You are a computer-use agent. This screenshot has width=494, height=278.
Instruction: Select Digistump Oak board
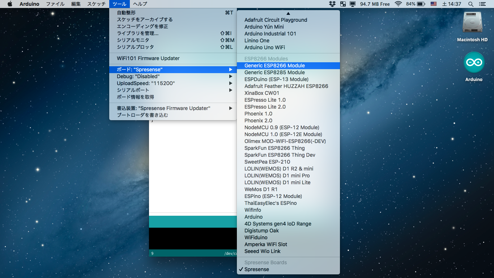(x=288, y=231)
